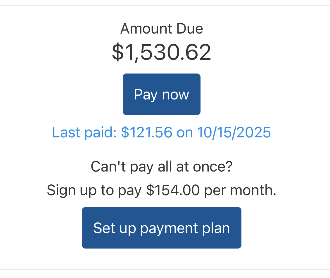Click the 10/15/2025 date in the link
The image size is (330, 278).
[x=234, y=132]
